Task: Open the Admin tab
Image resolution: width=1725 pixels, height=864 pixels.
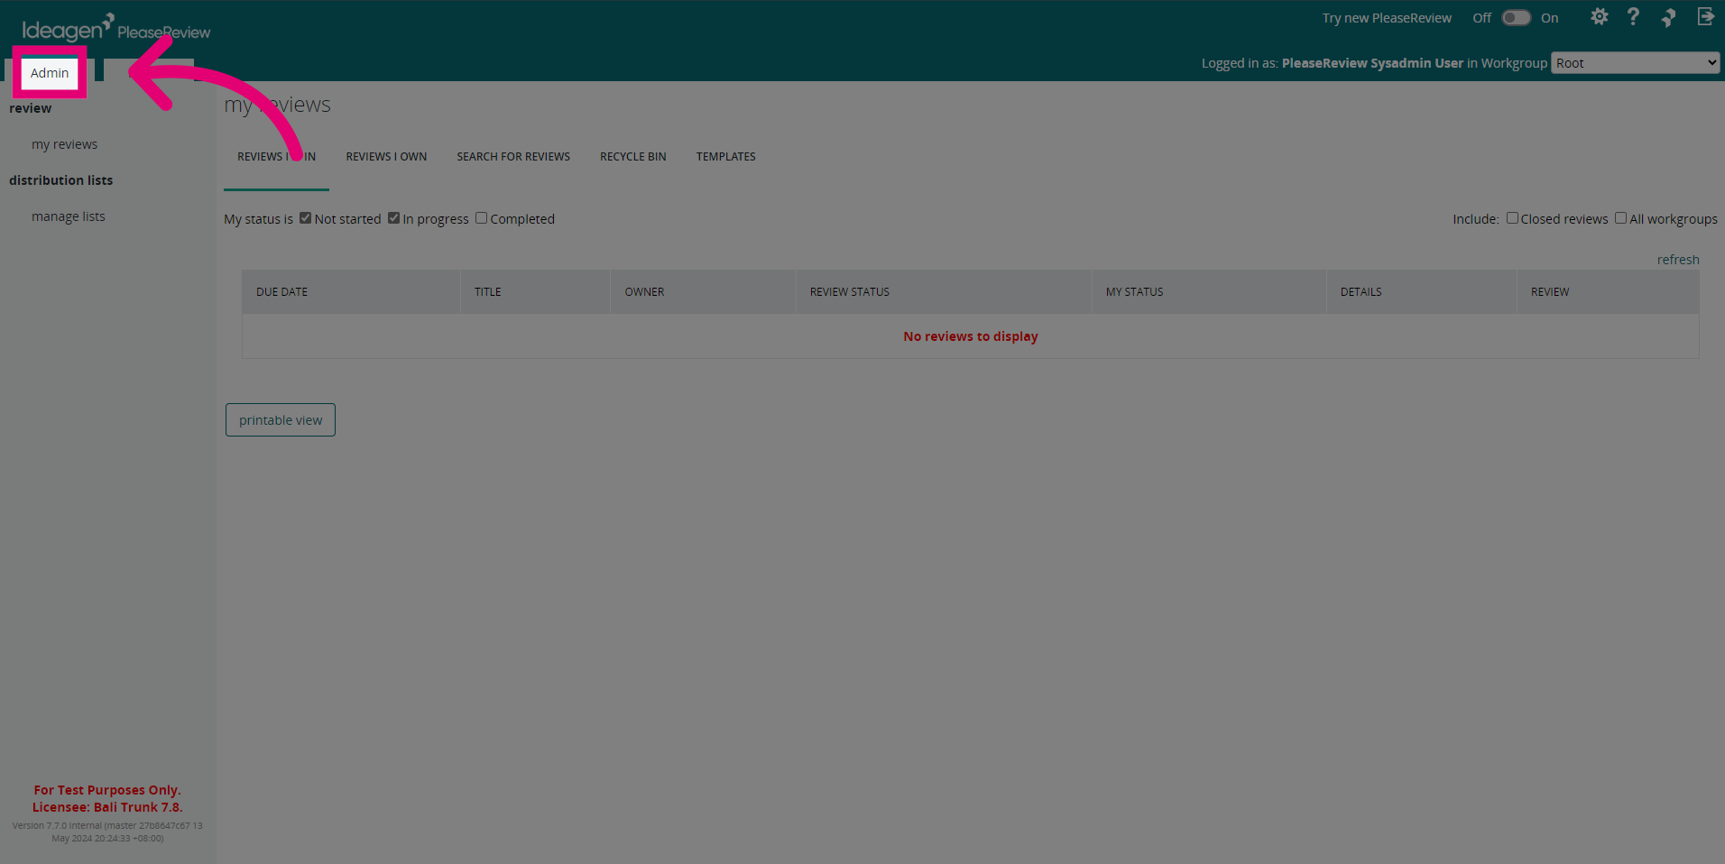Action: 50,73
